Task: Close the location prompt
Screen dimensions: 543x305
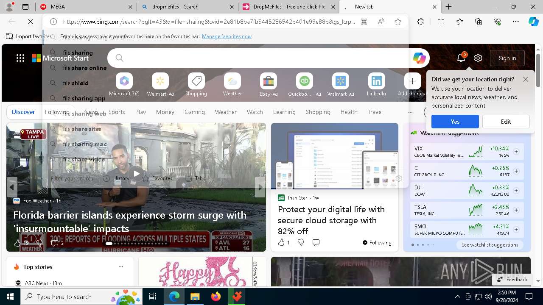Action: 526,79
